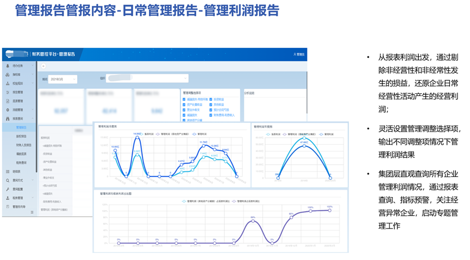470x260 pixels.
Task: Uncheck the 投资收益 checkbox
Action: (x=211, y=99)
